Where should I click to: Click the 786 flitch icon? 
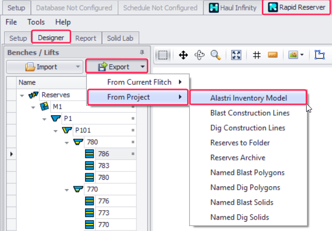[90, 154]
